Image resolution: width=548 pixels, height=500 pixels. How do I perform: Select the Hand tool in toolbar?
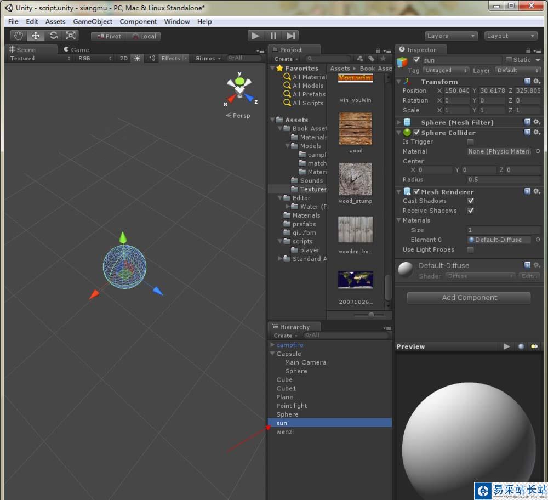pos(19,36)
